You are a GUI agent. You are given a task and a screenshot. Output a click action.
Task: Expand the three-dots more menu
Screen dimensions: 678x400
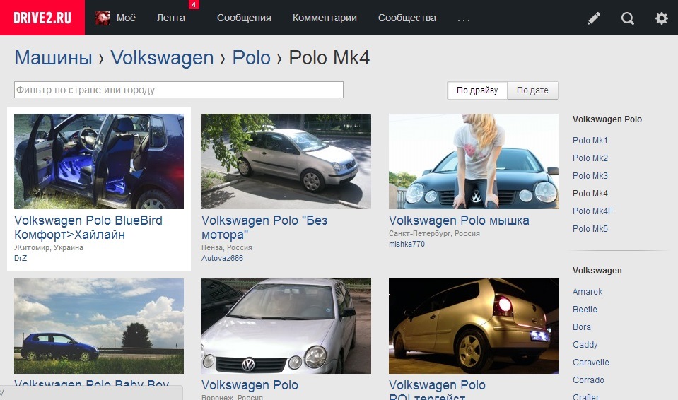click(x=464, y=20)
